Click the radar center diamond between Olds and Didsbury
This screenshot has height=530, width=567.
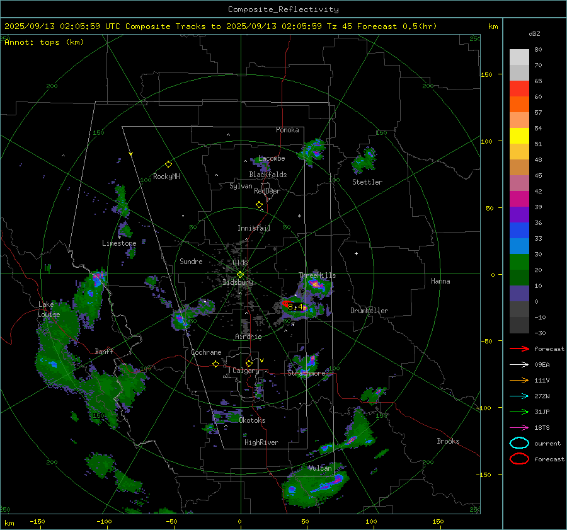point(240,275)
